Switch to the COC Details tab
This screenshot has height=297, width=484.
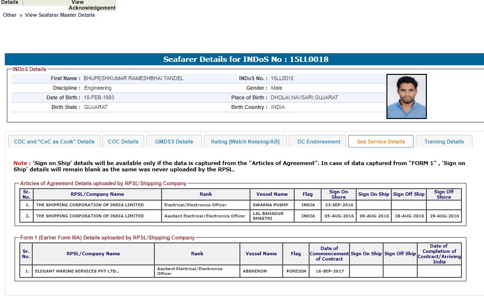point(123,142)
